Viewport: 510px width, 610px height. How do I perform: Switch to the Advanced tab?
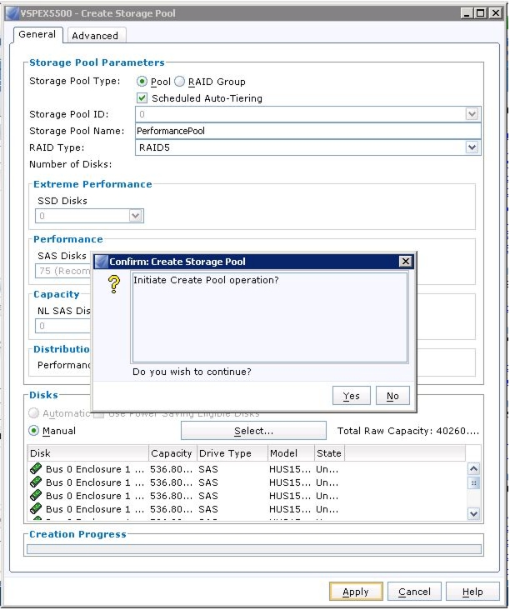(x=95, y=35)
